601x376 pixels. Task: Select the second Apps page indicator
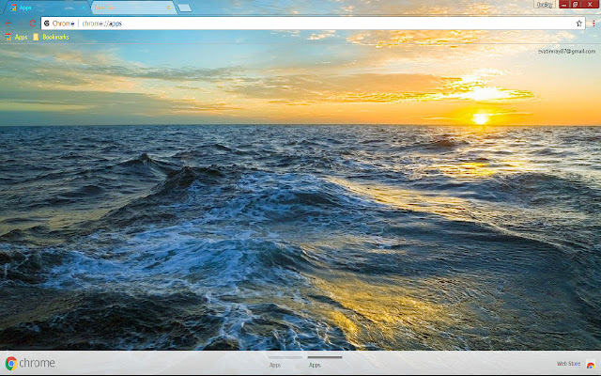[x=325, y=361]
